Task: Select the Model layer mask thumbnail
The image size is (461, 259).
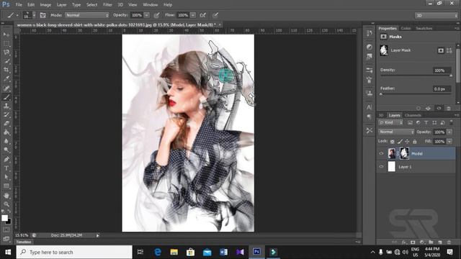Action: pos(404,153)
